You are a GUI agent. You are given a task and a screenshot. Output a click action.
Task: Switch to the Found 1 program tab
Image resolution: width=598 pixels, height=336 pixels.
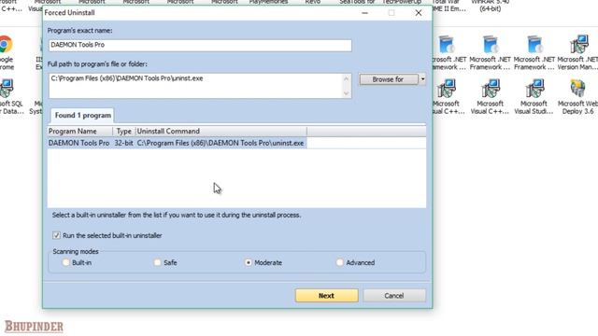pos(83,115)
